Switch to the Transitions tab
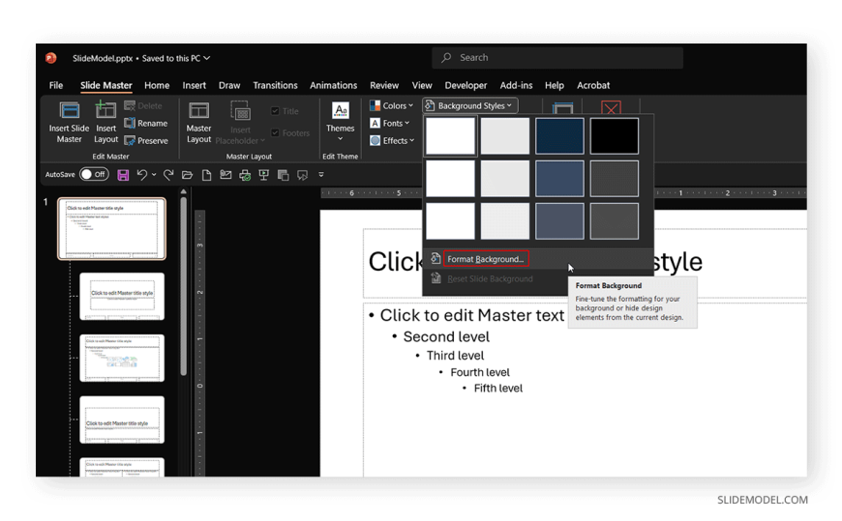The height and width of the screenshot is (521, 842). click(275, 85)
